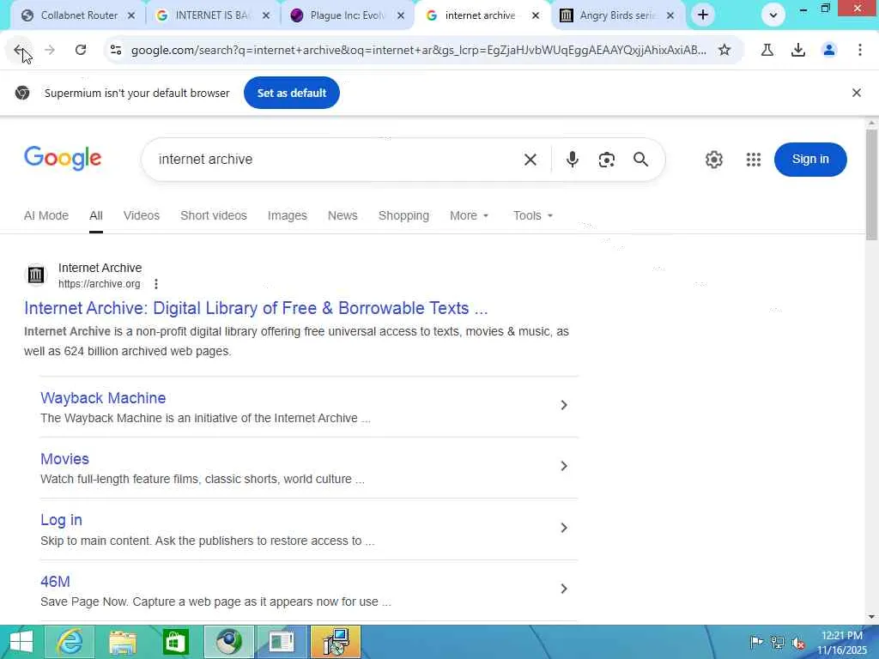The width and height of the screenshot is (879, 659).
Task: Click the muted volume tray icon
Action: pos(798,643)
